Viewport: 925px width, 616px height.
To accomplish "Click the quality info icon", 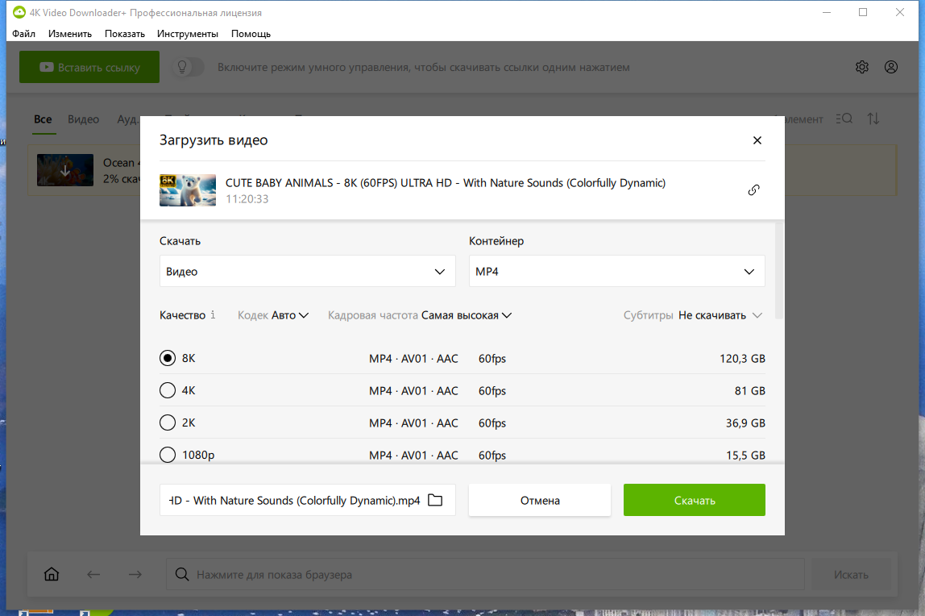I will 213,314.
